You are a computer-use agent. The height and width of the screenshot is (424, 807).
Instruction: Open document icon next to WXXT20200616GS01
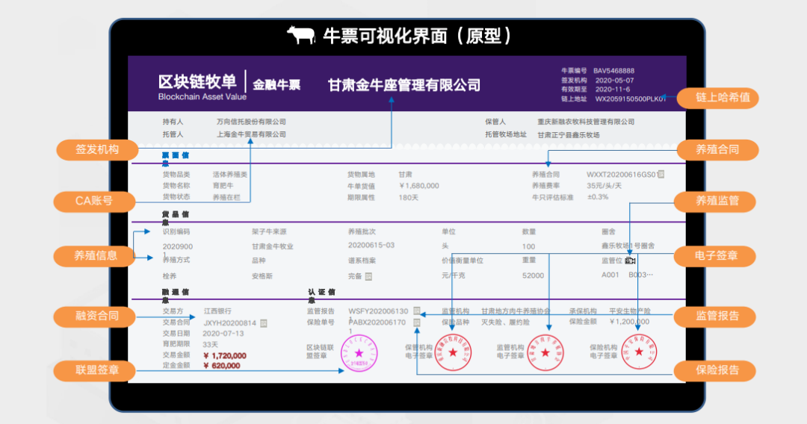pos(661,174)
